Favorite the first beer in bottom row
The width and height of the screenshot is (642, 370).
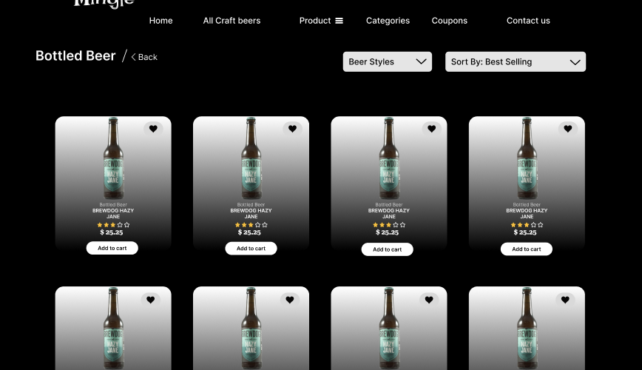[x=151, y=300]
